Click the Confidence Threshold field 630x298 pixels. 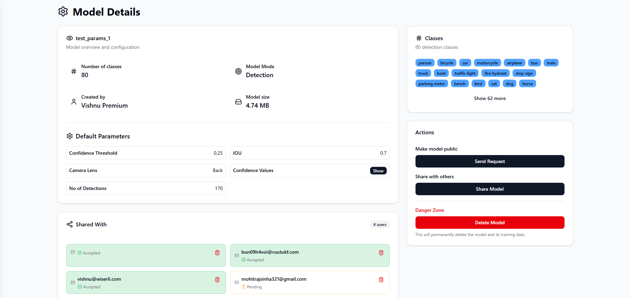pyautogui.click(x=146, y=153)
